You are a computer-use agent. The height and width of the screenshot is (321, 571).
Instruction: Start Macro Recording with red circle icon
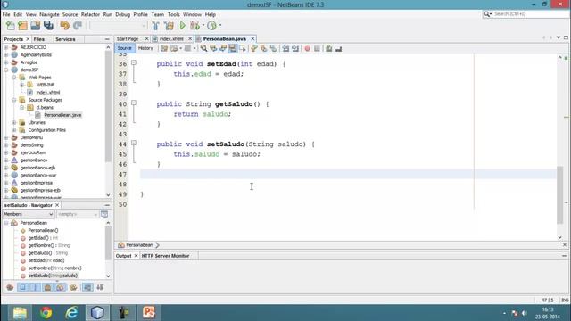[x=307, y=48]
